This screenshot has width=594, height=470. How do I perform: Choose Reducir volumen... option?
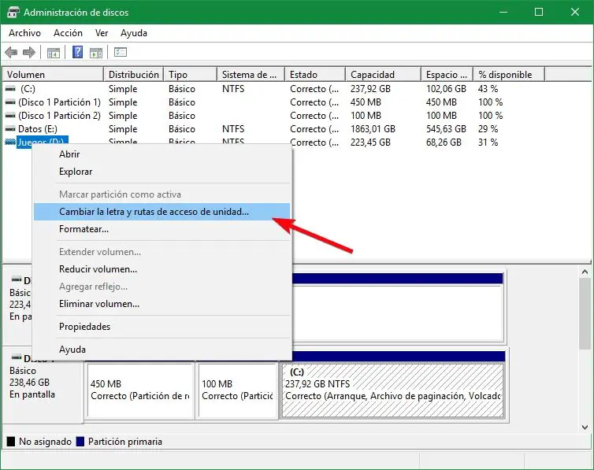(162, 269)
